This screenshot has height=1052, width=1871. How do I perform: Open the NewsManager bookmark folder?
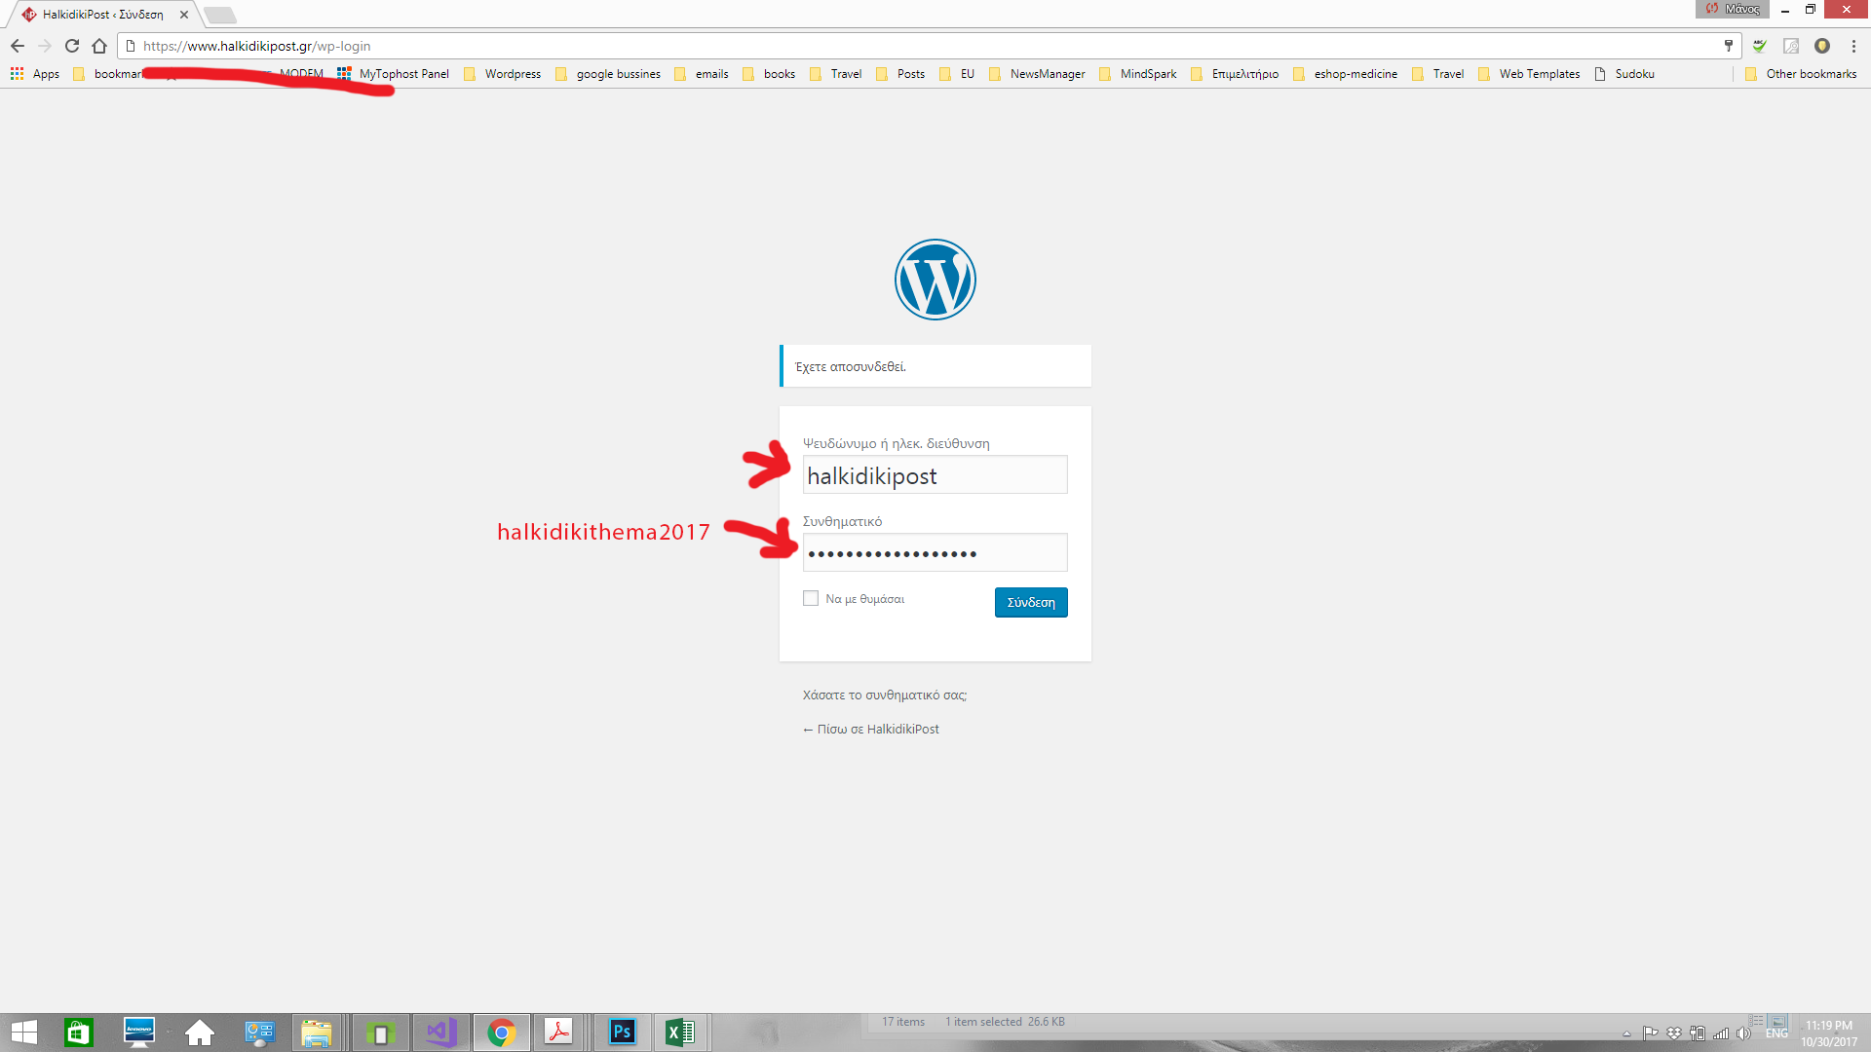click(x=1037, y=74)
